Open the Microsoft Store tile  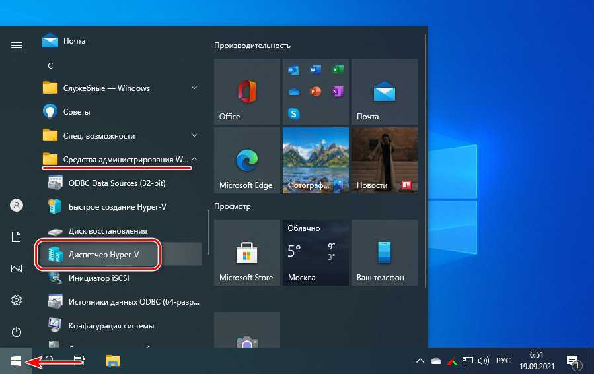tap(247, 252)
